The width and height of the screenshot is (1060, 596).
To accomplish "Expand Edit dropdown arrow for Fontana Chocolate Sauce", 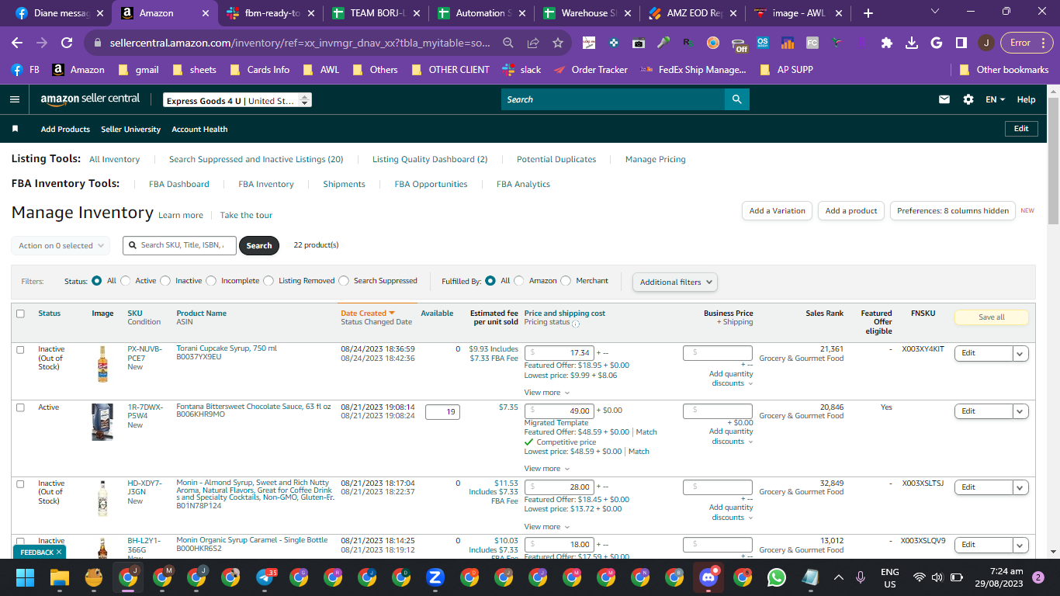I will coord(1020,411).
